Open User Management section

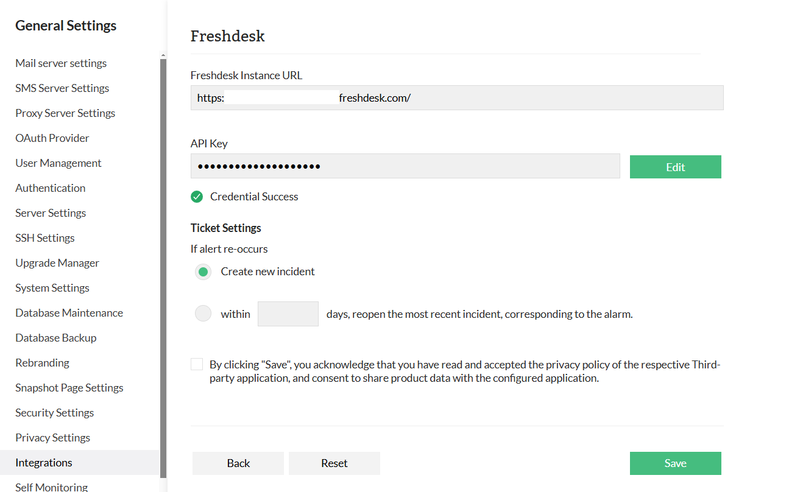point(58,163)
